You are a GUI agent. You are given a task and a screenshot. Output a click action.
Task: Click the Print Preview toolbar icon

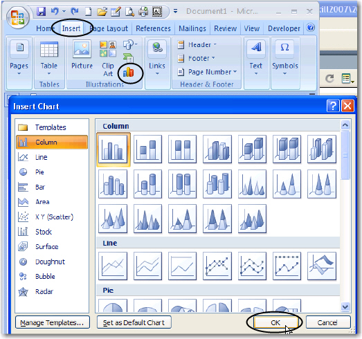coord(129,11)
